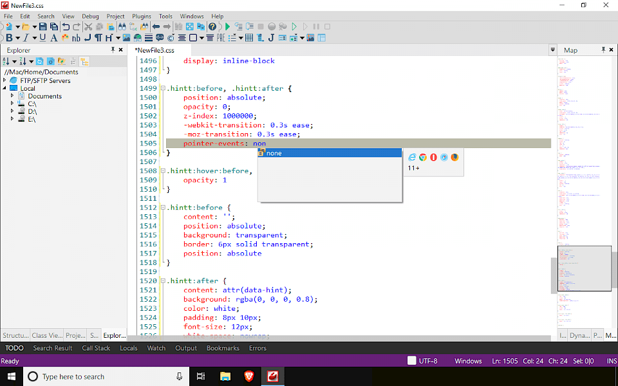The image size is (618, 386).
Task: Undo the last edit
Action: pyautogui.click(x=66, y=27)
